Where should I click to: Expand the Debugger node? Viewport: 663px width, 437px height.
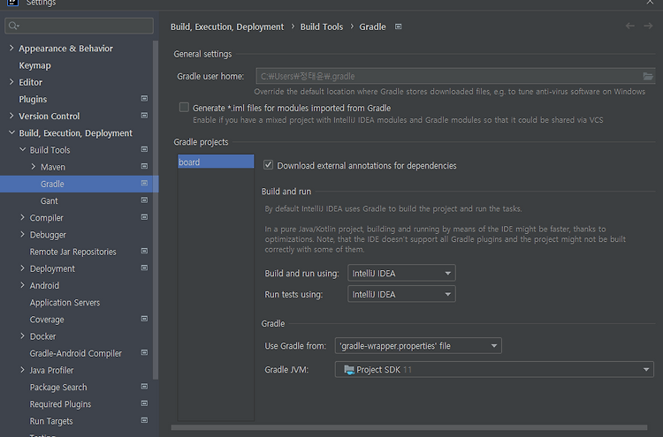point(22,234)
